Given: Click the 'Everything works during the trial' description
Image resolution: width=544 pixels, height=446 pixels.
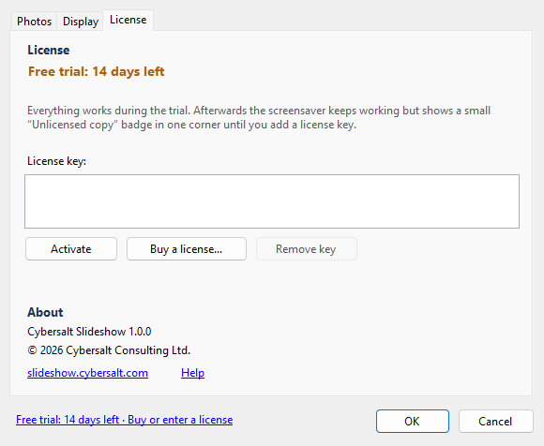Looking at the screenshot, I should pos(259,117).
